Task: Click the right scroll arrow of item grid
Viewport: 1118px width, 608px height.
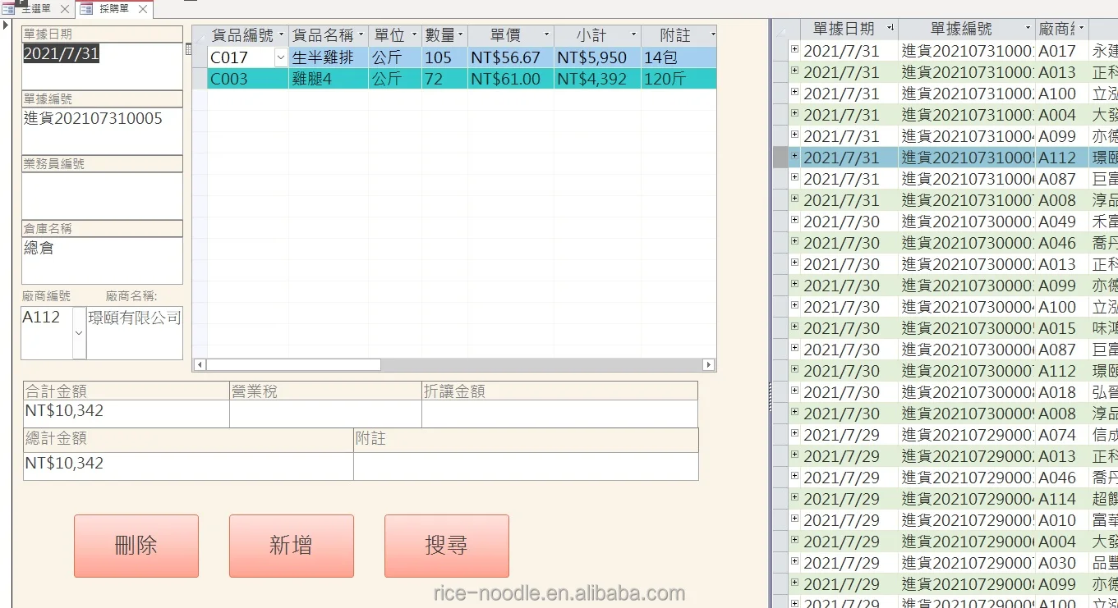Action: [708, 364]
